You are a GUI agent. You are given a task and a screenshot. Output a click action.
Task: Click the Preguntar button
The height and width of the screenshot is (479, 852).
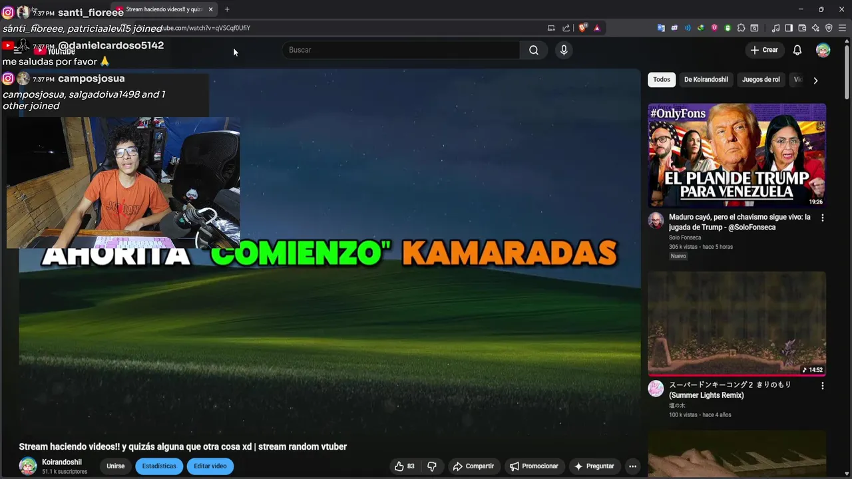[x=594, y=466]
